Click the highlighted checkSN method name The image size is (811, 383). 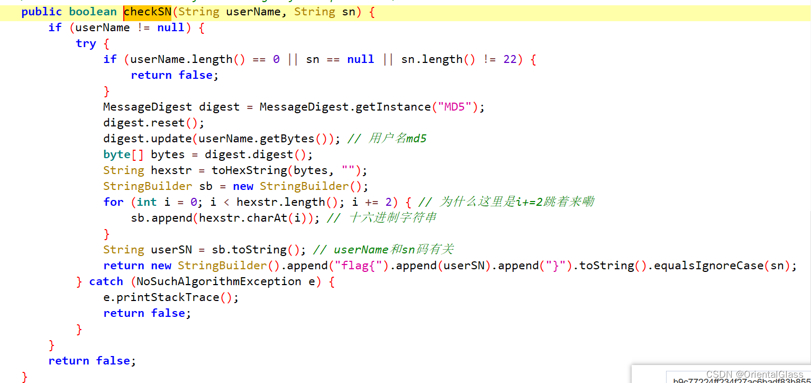[x=148, y=12]
